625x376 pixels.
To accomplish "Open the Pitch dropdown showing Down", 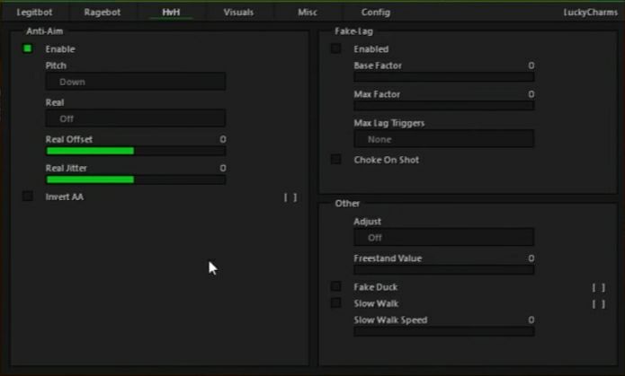I will click(136, 82).
